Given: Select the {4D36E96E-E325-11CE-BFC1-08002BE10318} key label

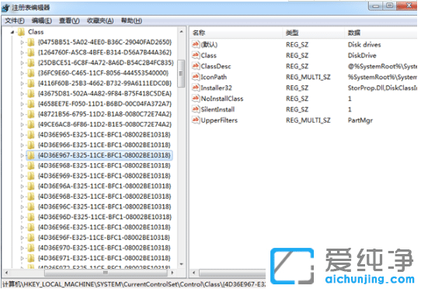Looking at the screenshot, I should click(x=104, y=228).
